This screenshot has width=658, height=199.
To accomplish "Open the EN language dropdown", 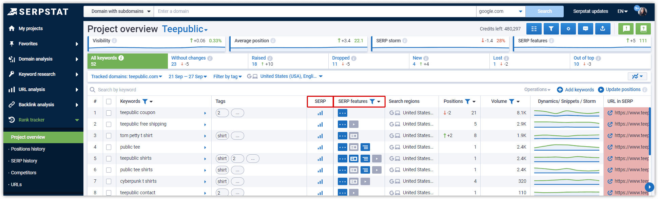I will 623,12.
